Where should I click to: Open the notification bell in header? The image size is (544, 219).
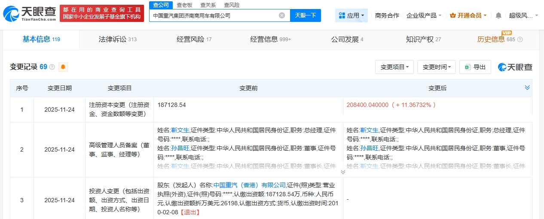(498, 15)
